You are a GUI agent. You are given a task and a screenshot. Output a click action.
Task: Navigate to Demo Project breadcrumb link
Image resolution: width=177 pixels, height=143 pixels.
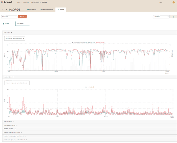pos(35,2)
